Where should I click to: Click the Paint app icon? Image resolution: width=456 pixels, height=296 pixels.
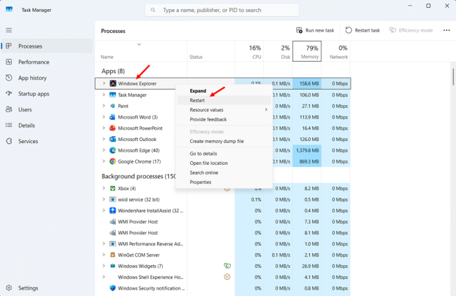point(113,106)
